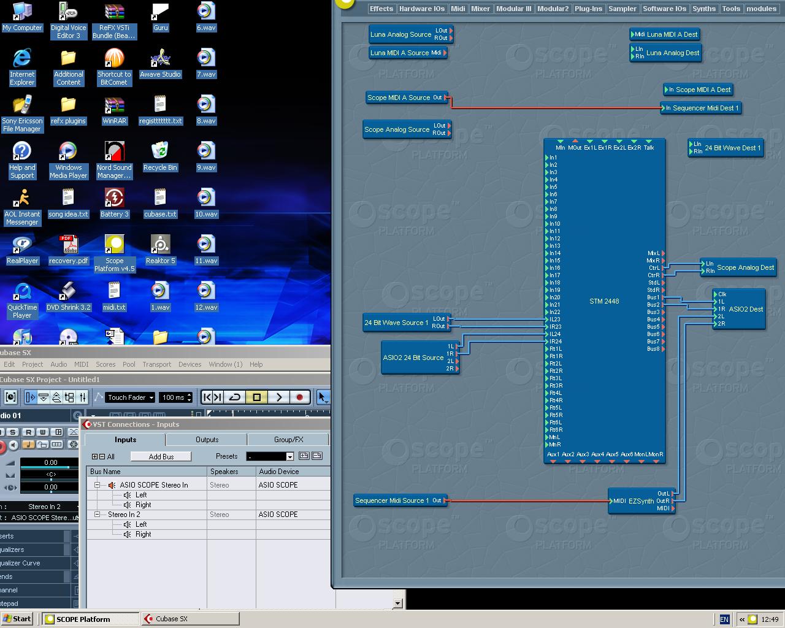This screenshot has height=628, width=785.
Task: Switch to SCOPE Platform taskbar button
Action: (90, 619)
